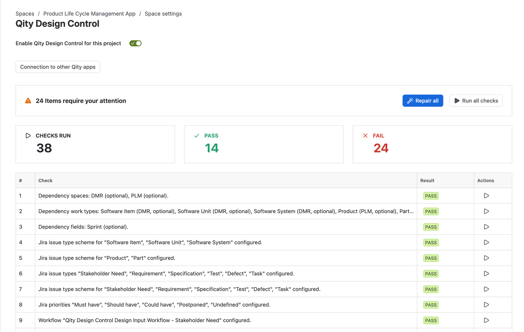Screen dimensions: 524x332
Task: Click PASS badge for Dependency spaces row
Action: coord(431,196)
